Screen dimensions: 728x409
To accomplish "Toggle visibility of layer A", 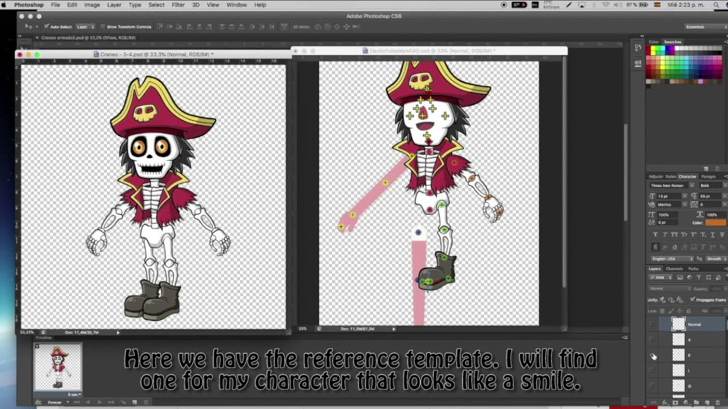I will pos(653,340).
